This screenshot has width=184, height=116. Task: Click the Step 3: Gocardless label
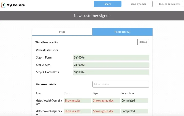[x=47, y=72]
